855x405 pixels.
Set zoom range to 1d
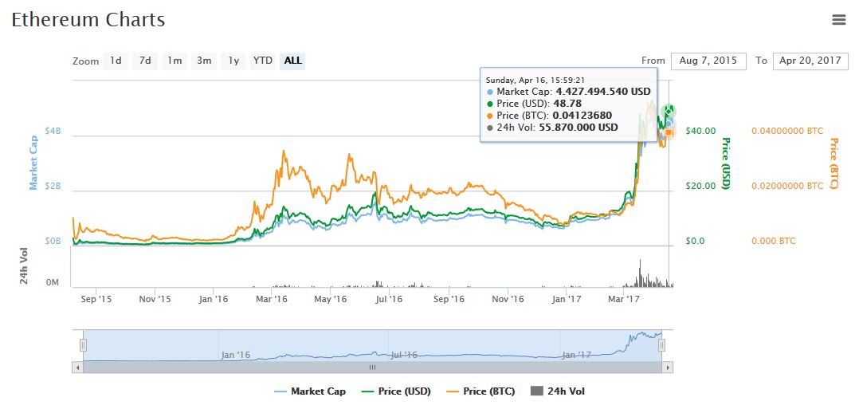[x=116, y=61]
